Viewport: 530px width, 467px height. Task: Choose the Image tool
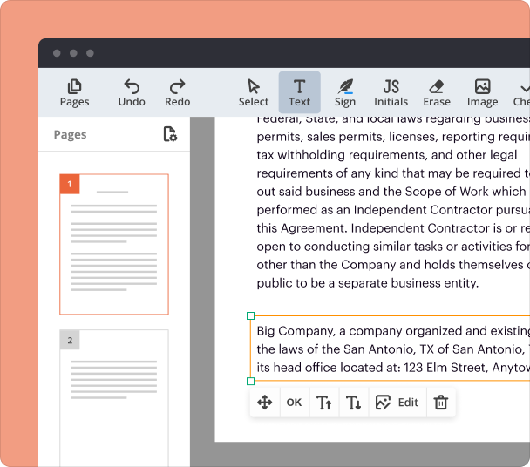click(482, 92)
